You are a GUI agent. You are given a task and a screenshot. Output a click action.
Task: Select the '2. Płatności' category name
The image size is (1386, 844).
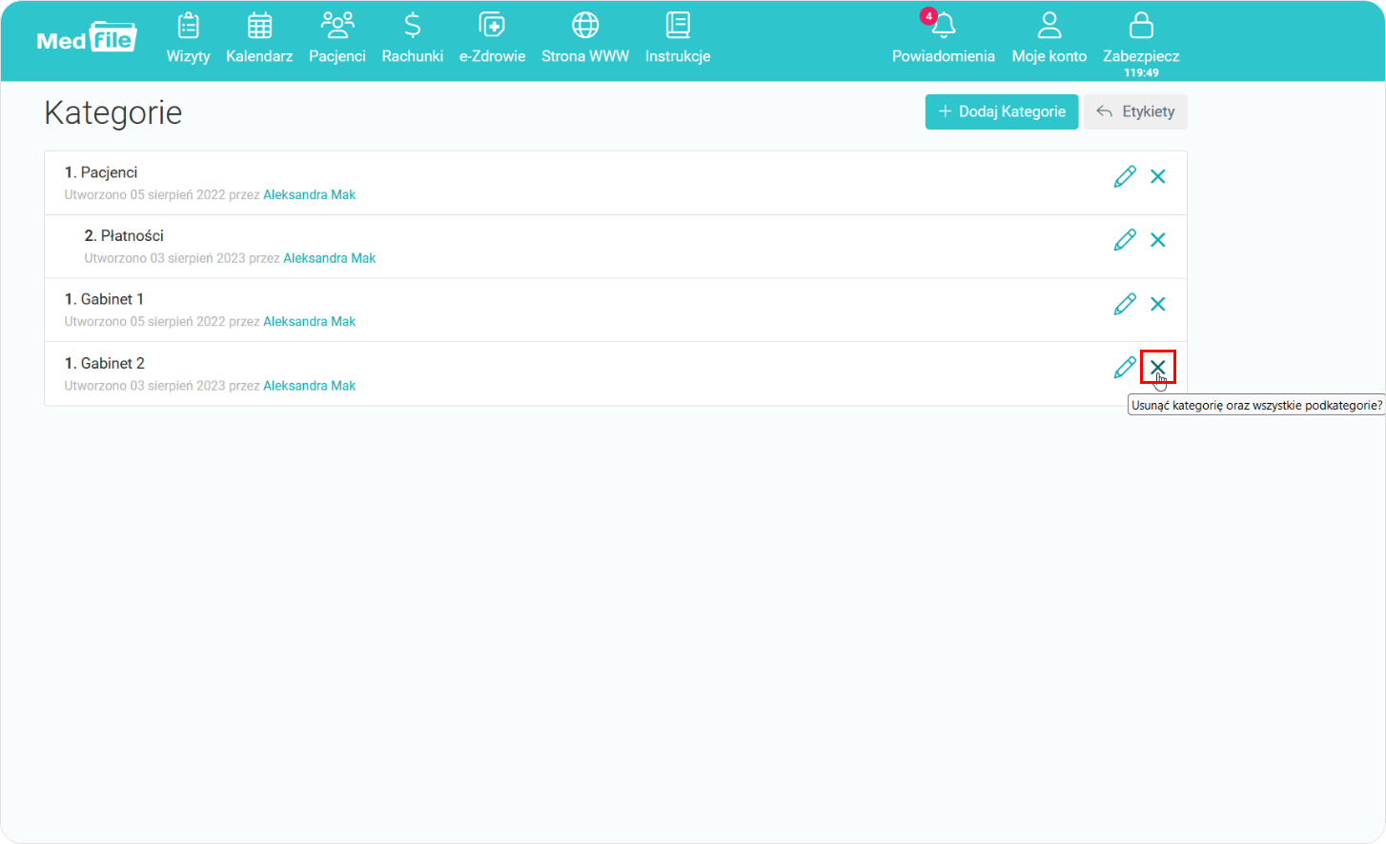124,235
